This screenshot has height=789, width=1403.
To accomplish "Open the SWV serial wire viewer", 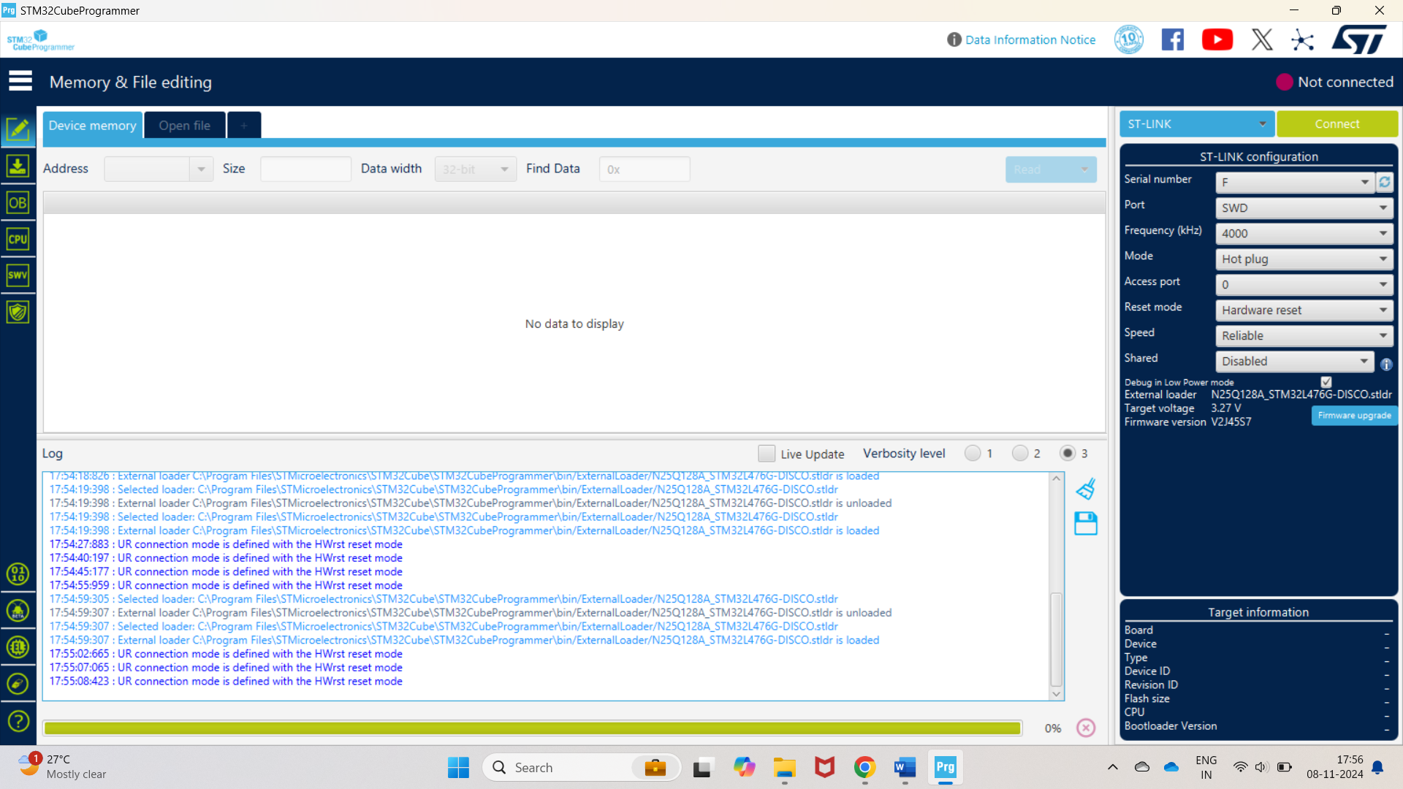I will pyautogui.click(x=18, y=275).
